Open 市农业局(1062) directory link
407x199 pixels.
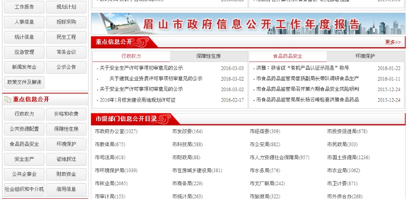[x=344, y=171]
